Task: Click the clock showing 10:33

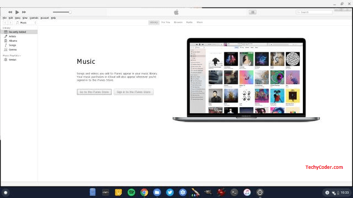Action: 345,193
